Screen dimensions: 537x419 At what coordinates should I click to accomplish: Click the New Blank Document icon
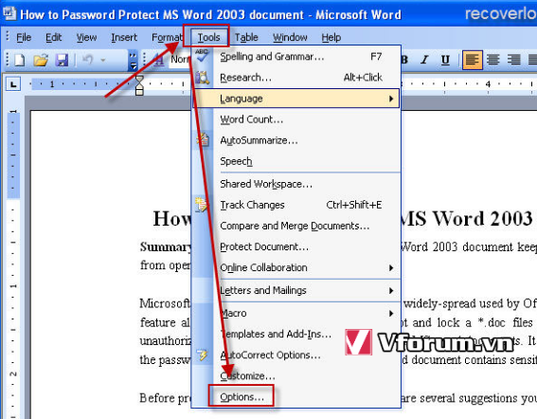tap(20, 60)
